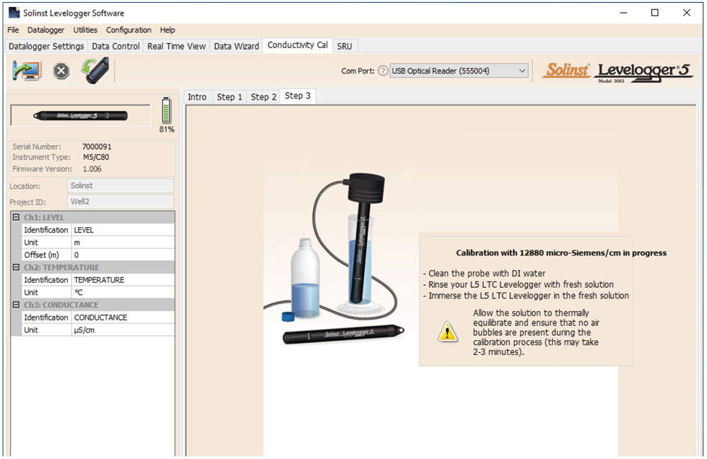Open the Configuration menu

[x=129, y=30]
